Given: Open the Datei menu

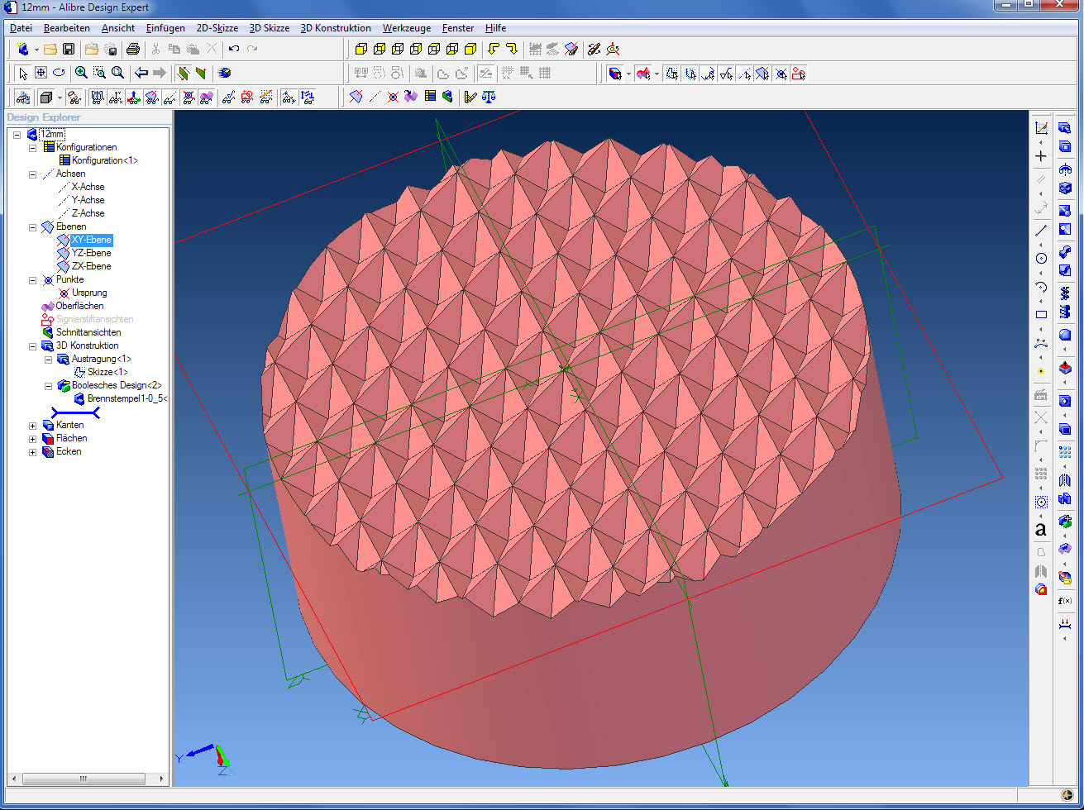Looking at the screenshot, I should 21,28.
